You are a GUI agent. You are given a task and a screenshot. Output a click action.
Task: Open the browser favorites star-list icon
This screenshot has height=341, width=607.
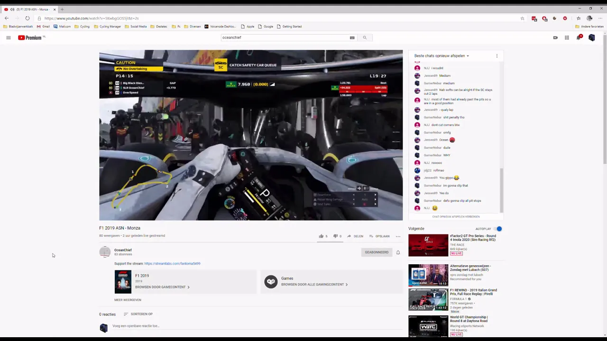coord(579,18)
